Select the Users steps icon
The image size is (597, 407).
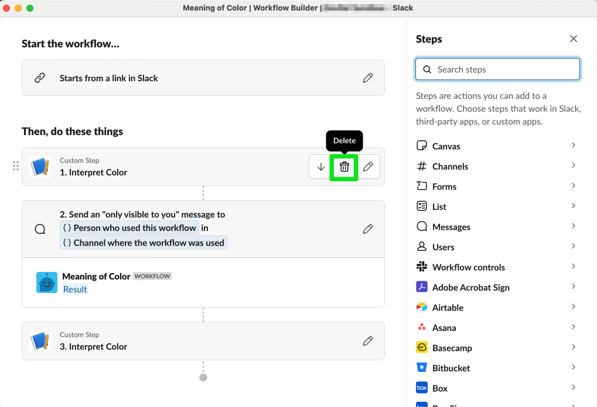pos(424,247)
